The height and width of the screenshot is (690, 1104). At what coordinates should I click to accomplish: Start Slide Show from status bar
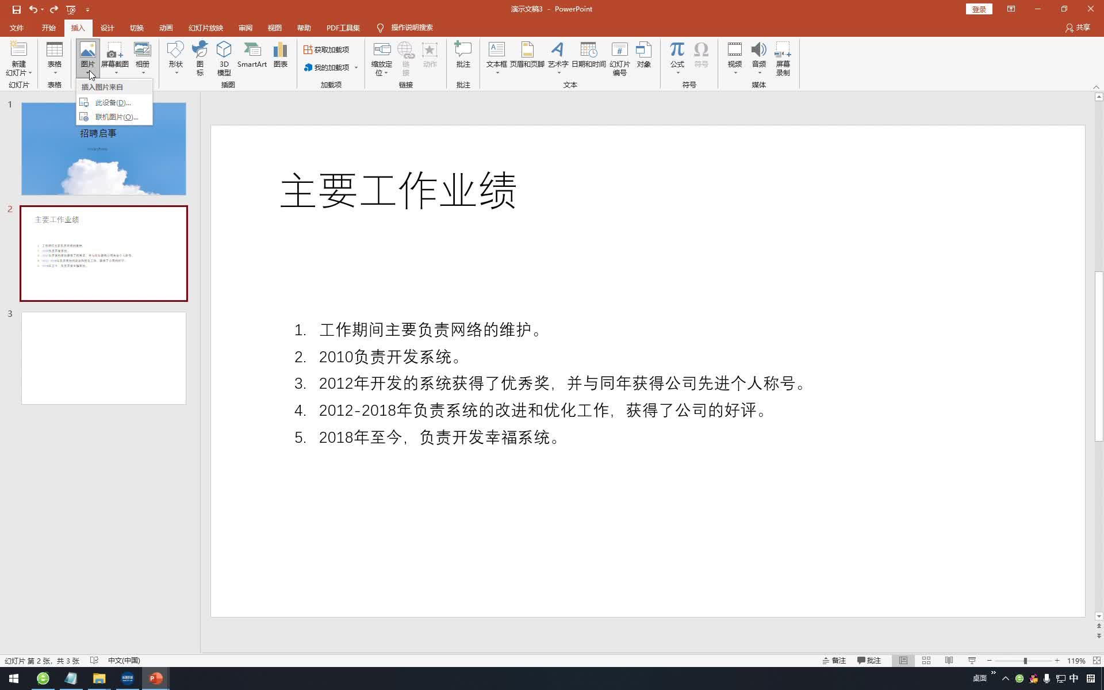(x=972, y=661)
